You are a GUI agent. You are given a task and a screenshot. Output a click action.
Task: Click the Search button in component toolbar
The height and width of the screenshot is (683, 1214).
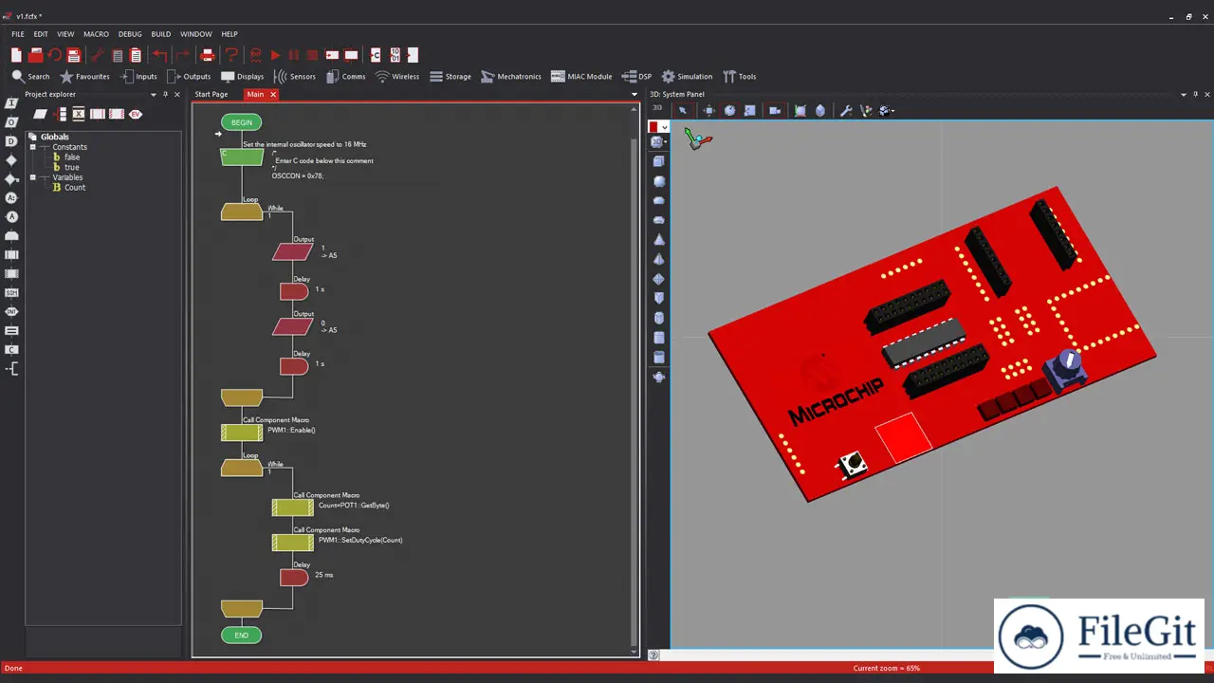(x=30, y=77)
